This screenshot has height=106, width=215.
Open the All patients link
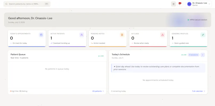tap(97, 91)
